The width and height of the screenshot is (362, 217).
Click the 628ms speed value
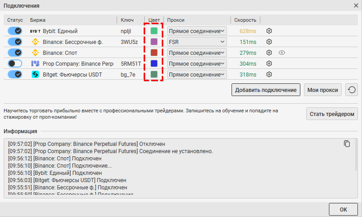(248, 31)
